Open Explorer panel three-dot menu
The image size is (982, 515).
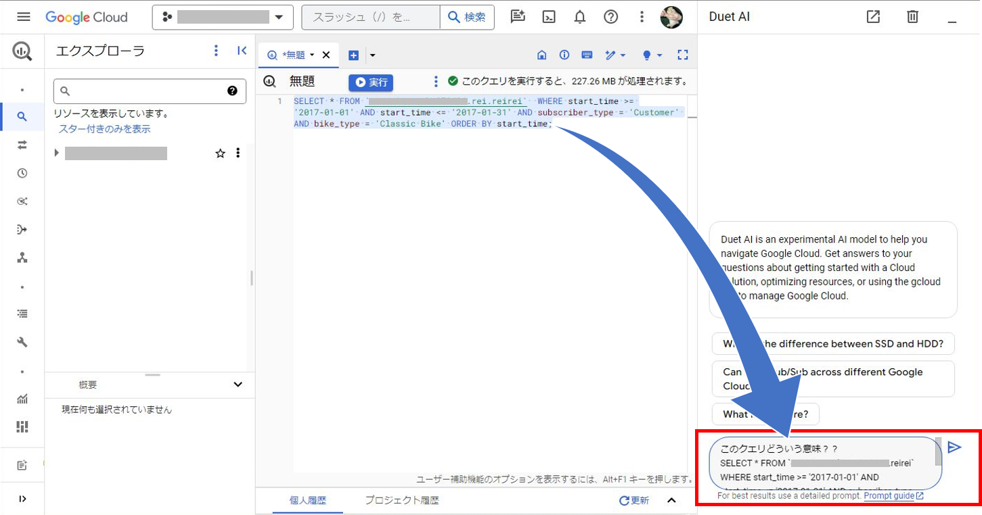(216, 51)
